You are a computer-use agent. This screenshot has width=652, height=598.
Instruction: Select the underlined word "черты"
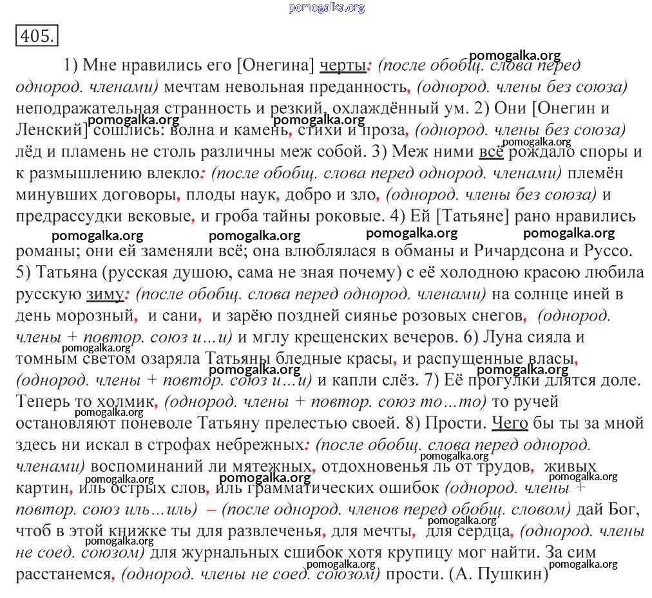click(x=343, y=65)
